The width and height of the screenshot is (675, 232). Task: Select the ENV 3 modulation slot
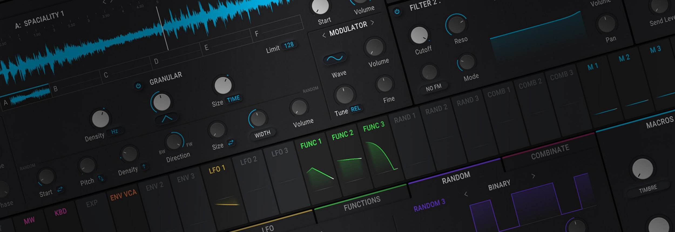(x=185, y=178)
